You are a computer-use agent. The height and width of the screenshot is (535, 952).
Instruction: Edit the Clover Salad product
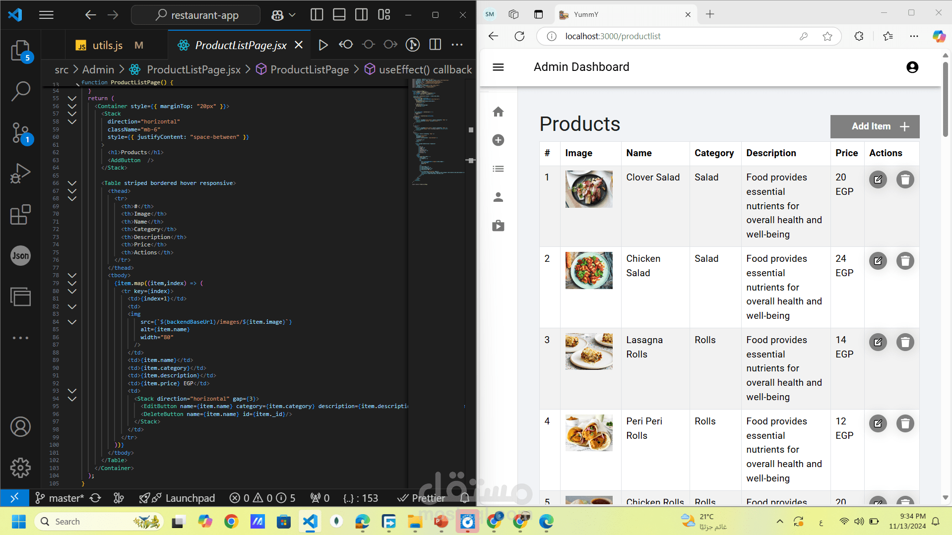coord(878,179)
